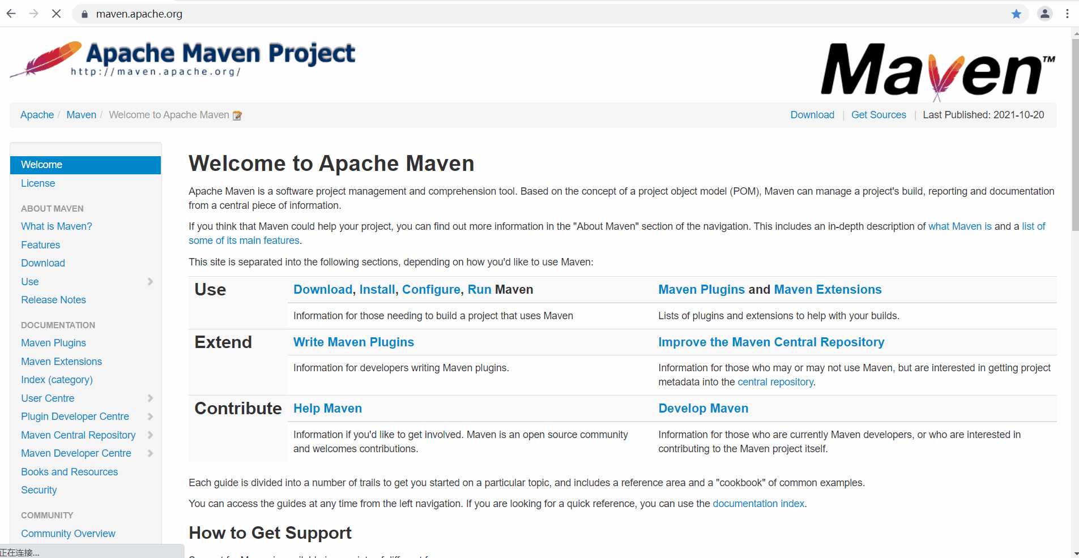Click 'Last Published: 2021-10-20' text
The width and height of the screenshot is (1079, 558).
[983, 115]
